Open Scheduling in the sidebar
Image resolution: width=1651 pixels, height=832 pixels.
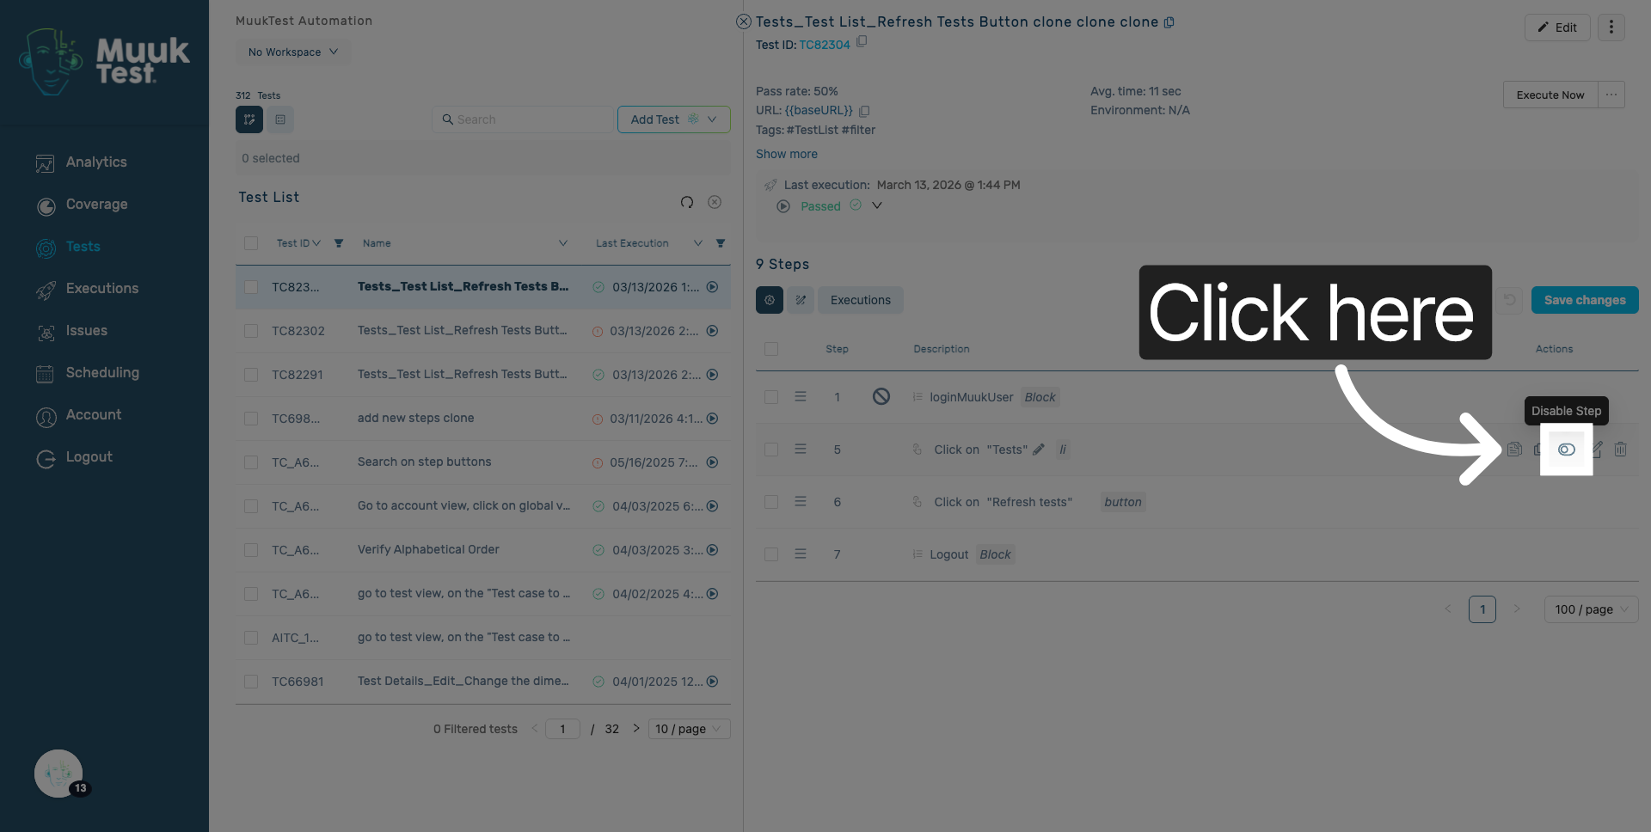coord(102,373)
